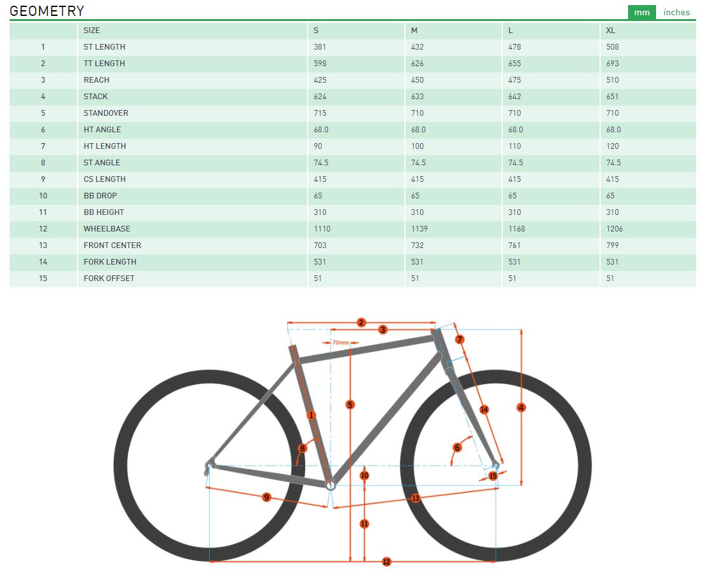Click the SIZE column header
705x587 pixels.
92,30
